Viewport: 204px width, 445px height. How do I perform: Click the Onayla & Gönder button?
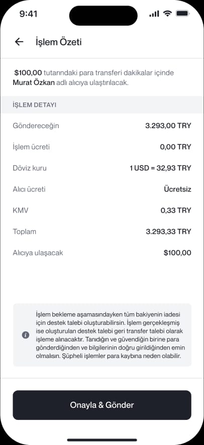(x=102, y=405)
